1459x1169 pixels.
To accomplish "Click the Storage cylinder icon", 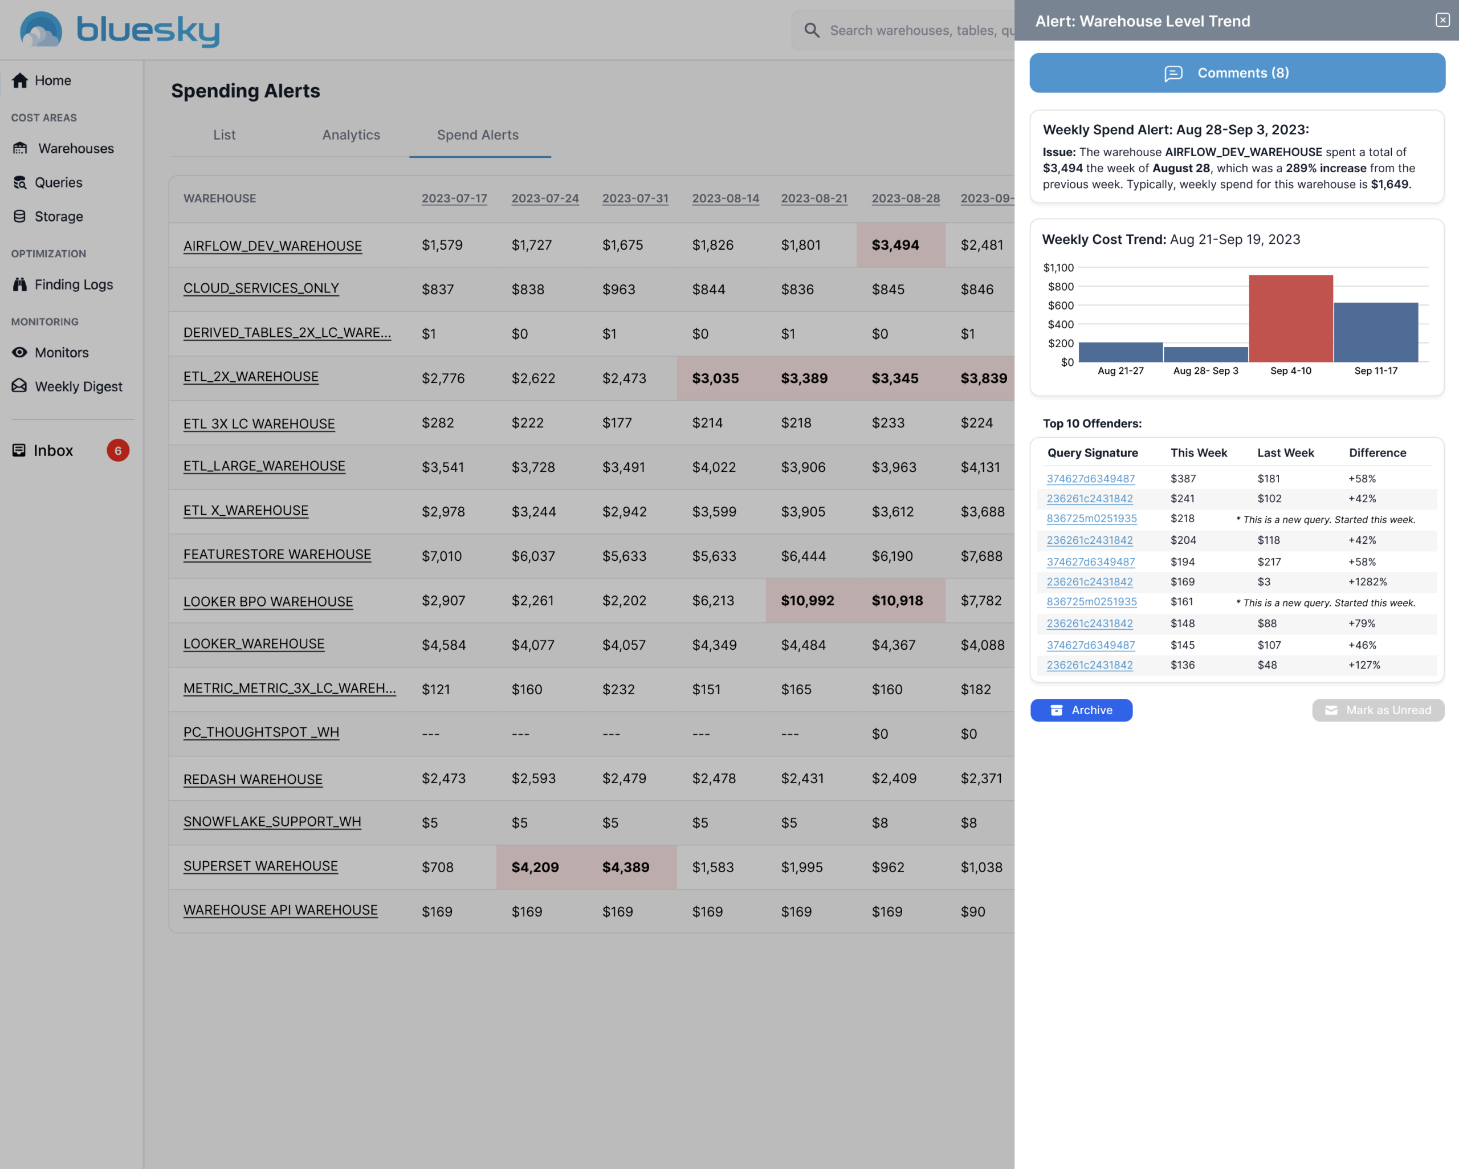I will click(x=19, y=217).
